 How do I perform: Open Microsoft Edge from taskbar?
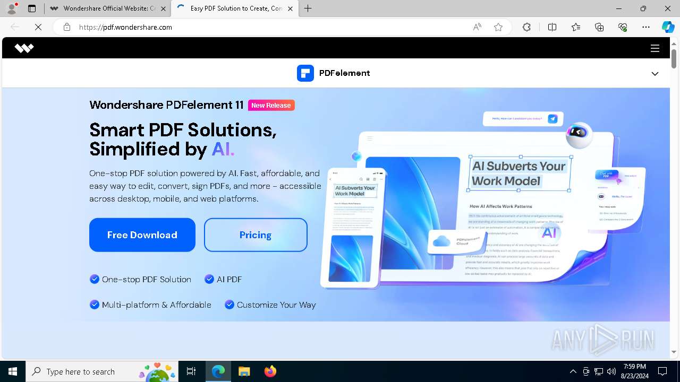coord(218,371)
